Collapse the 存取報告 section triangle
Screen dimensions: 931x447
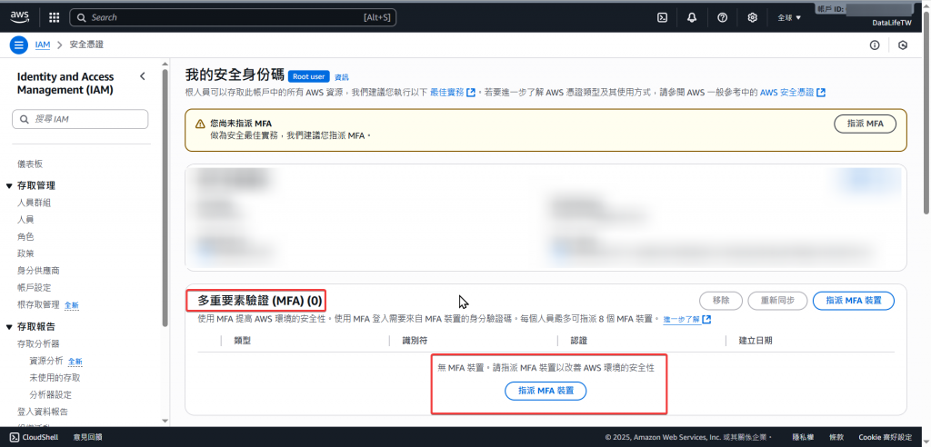(x=9, y=327)
